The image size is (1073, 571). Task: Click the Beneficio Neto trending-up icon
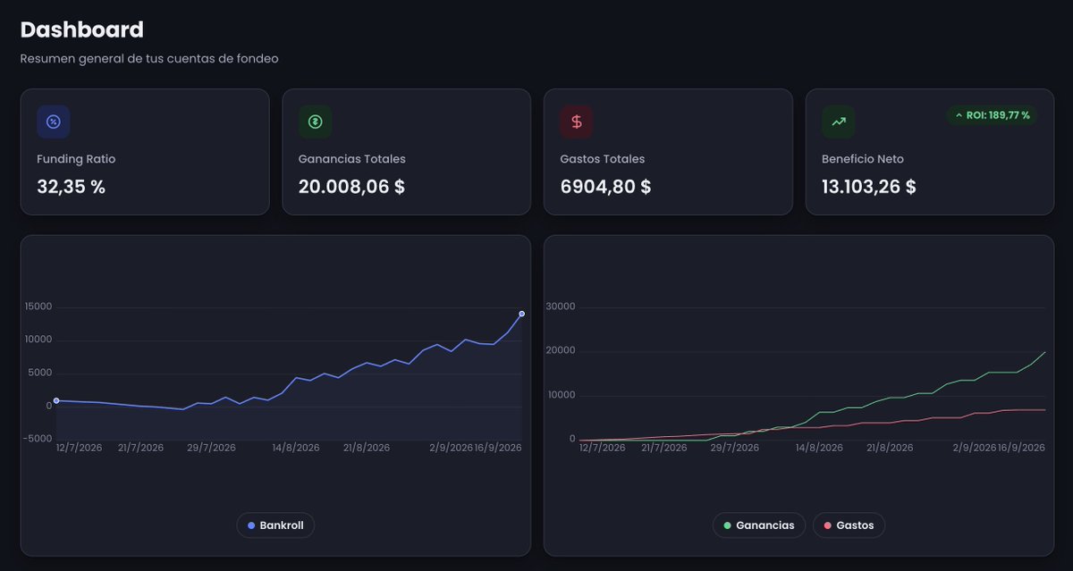[x=839, y=122]
